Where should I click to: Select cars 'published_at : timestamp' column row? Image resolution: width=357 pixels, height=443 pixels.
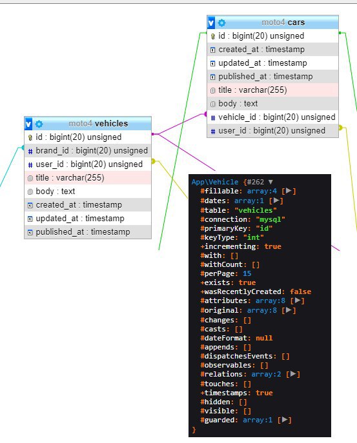(272, 77)
